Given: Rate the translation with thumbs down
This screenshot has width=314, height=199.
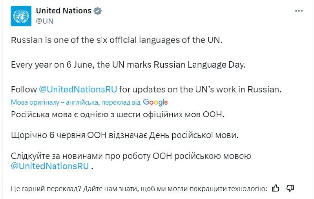Looking at the screenshot, I should [x=290, y=188].
